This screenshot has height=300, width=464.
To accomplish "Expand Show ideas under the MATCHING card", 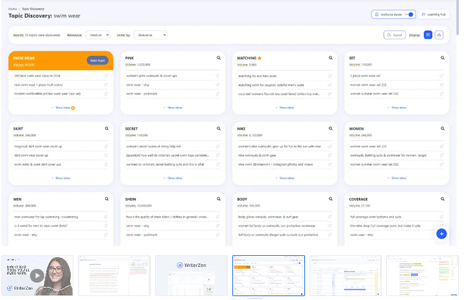I will tap(286, 107).
